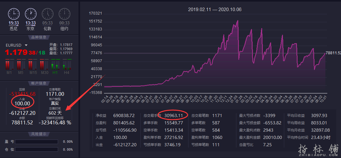Click the 170321 y-axis label
Viewport: 341px width, 158px height.
(x=95, y=13)
